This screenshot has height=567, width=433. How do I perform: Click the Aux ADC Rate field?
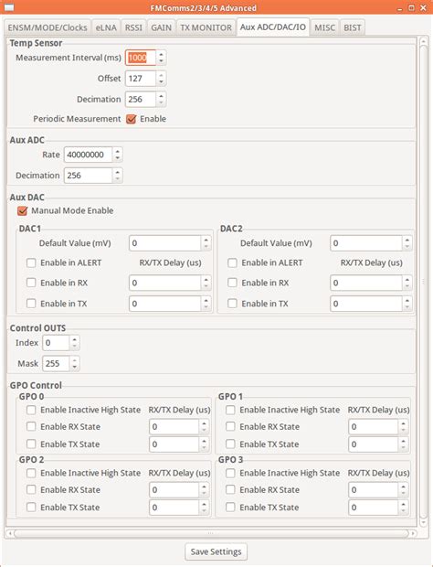[x=88, y=155]
